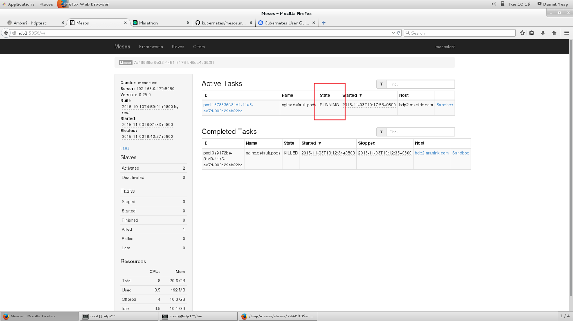The width and height of the screenshot is (573, 321).
Task: Focus the Completed Tasks Find field
Action: (420, 132)
